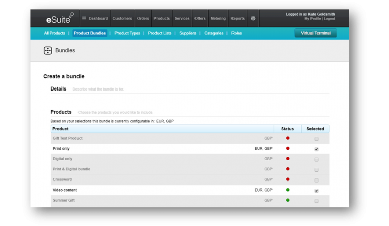The height and width of the screenshot is (226, 389).
Task: Click the green status dot for Video content
Action: click(x=288, y=190)
